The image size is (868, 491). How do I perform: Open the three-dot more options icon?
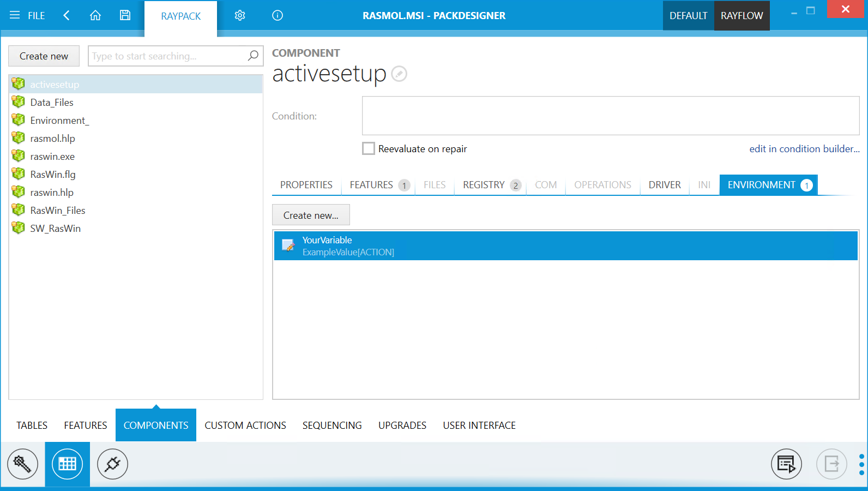pyautogui.click(x=861, y=464)
